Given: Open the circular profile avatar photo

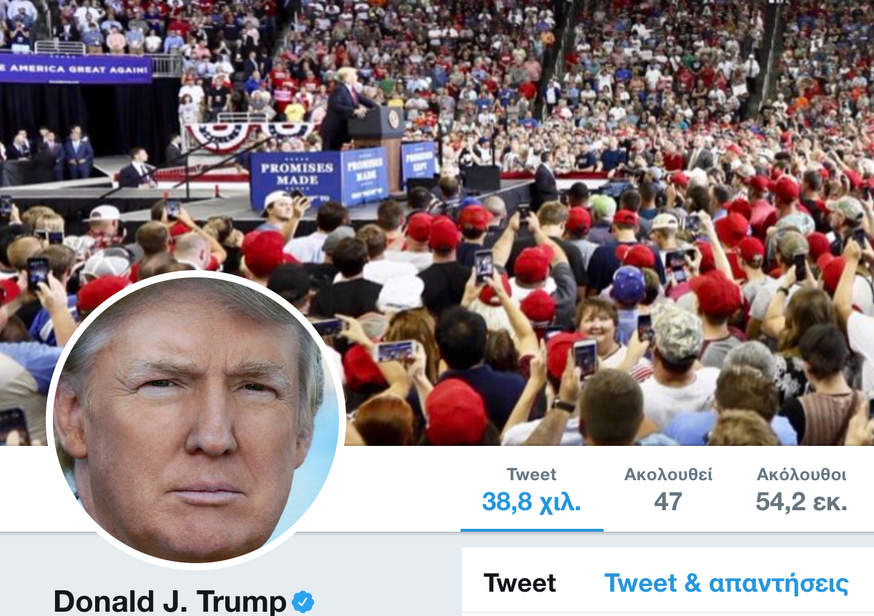Looking at the screenshot, I should [x=196, y=420].
